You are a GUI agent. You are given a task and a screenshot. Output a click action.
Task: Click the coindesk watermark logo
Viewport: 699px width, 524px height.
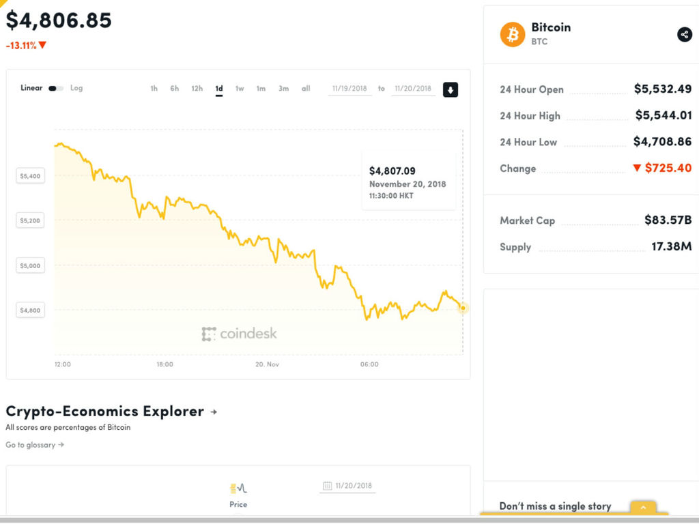point(239,334)
